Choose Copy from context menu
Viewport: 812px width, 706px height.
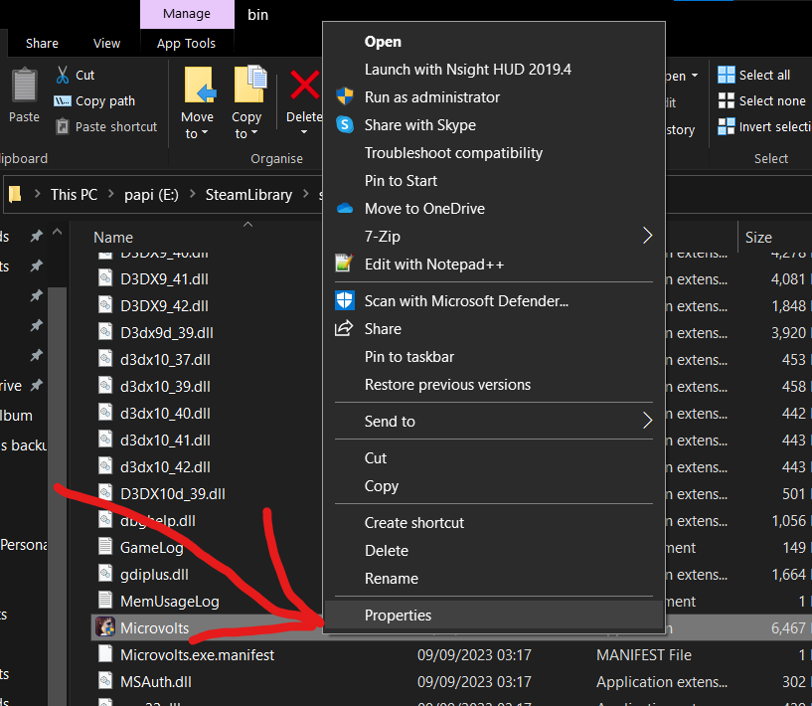point(494,486)
